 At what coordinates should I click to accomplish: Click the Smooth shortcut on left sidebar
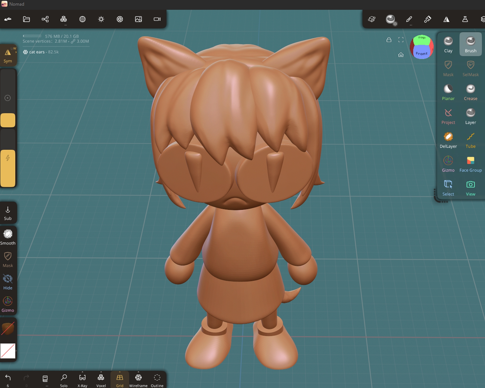click(8, 237)
